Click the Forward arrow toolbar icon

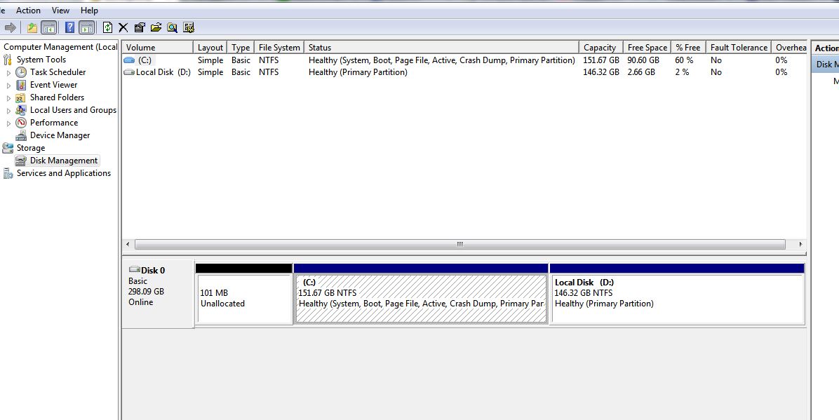(x=10, y=27)
